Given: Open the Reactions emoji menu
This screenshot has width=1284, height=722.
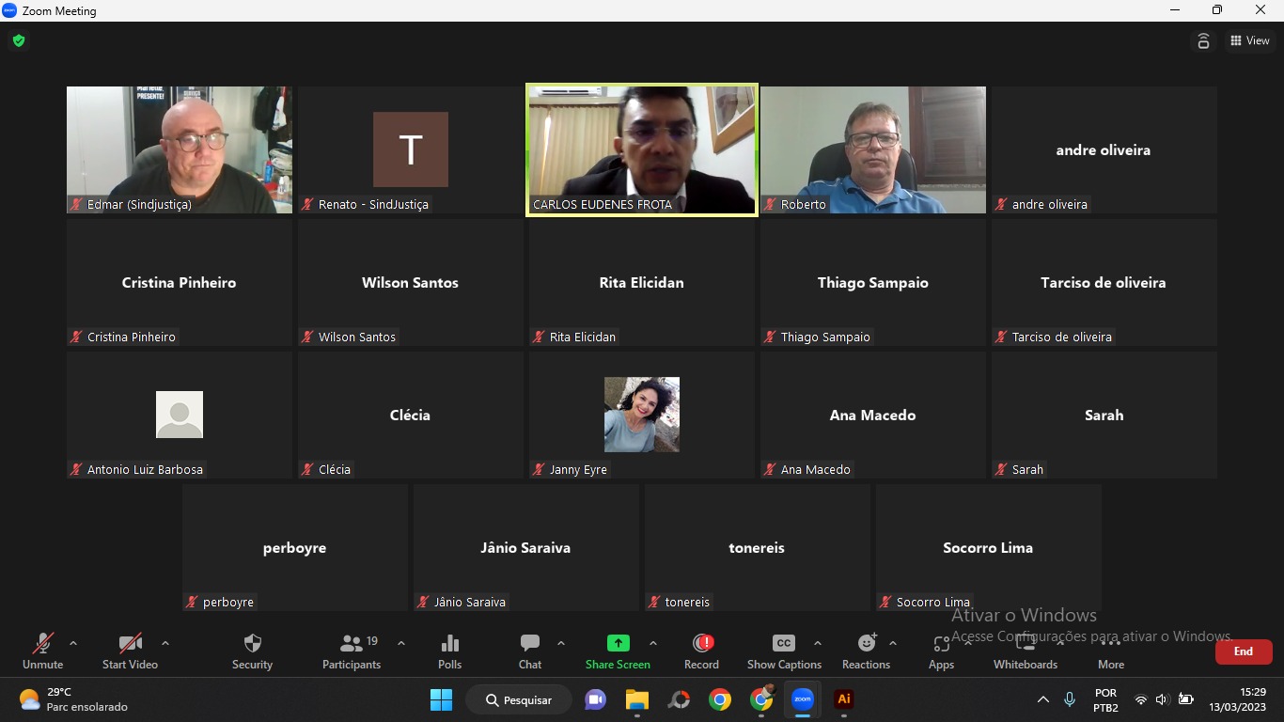Looking at the screenshot, I should click(866, 651).
